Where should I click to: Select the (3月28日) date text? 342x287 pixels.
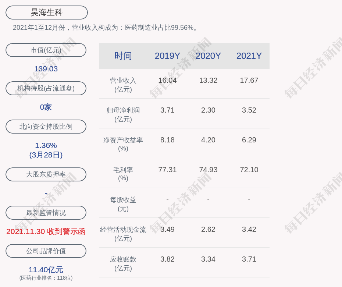point(46,155)
